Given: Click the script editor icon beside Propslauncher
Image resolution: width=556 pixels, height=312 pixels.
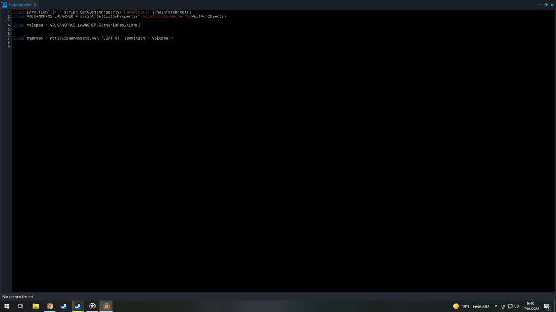Looking at the screenshot, I should pyautogui.click(x=4, y=4).
